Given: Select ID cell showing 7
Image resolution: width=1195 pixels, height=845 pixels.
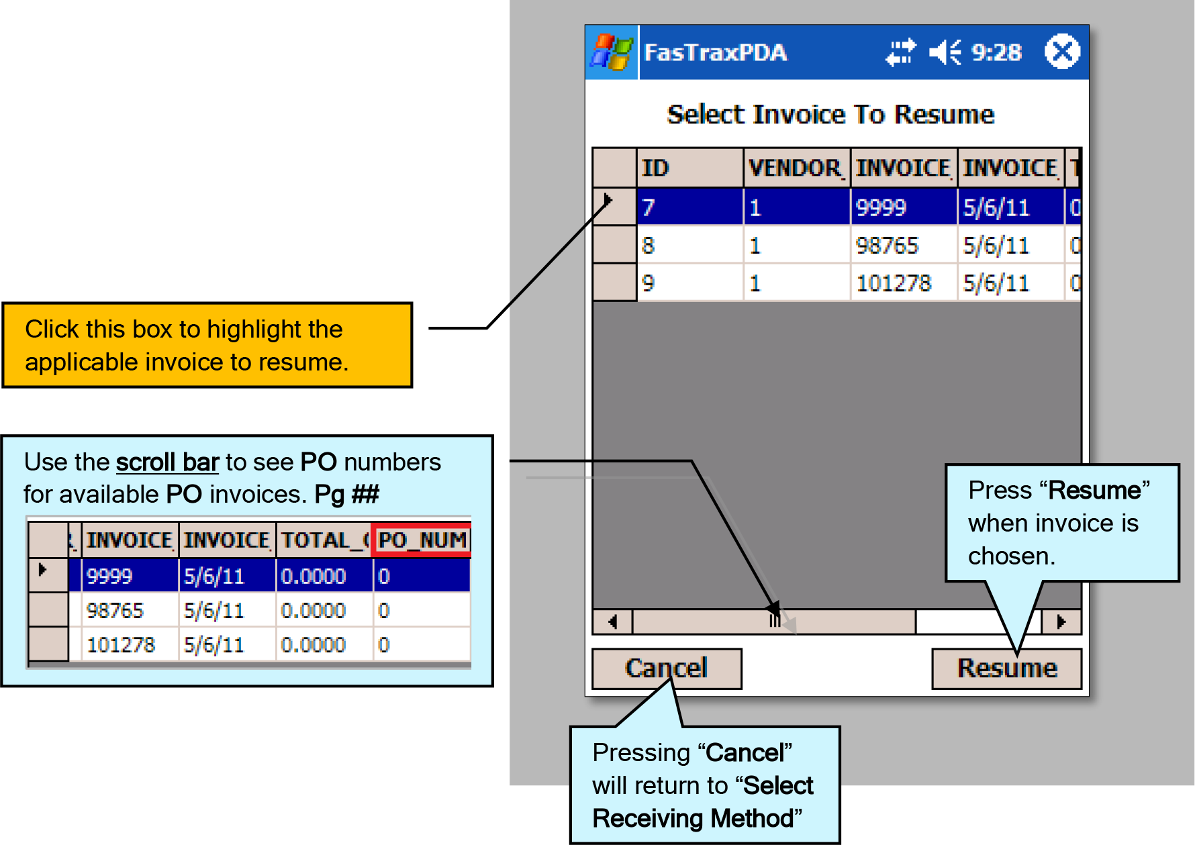Looking at the screenshot, I should [x=690, y=207].
